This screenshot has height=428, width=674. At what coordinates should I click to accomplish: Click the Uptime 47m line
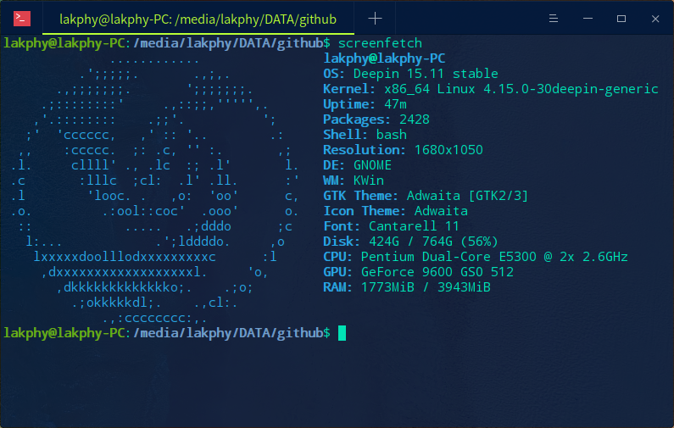click(365, 104)
